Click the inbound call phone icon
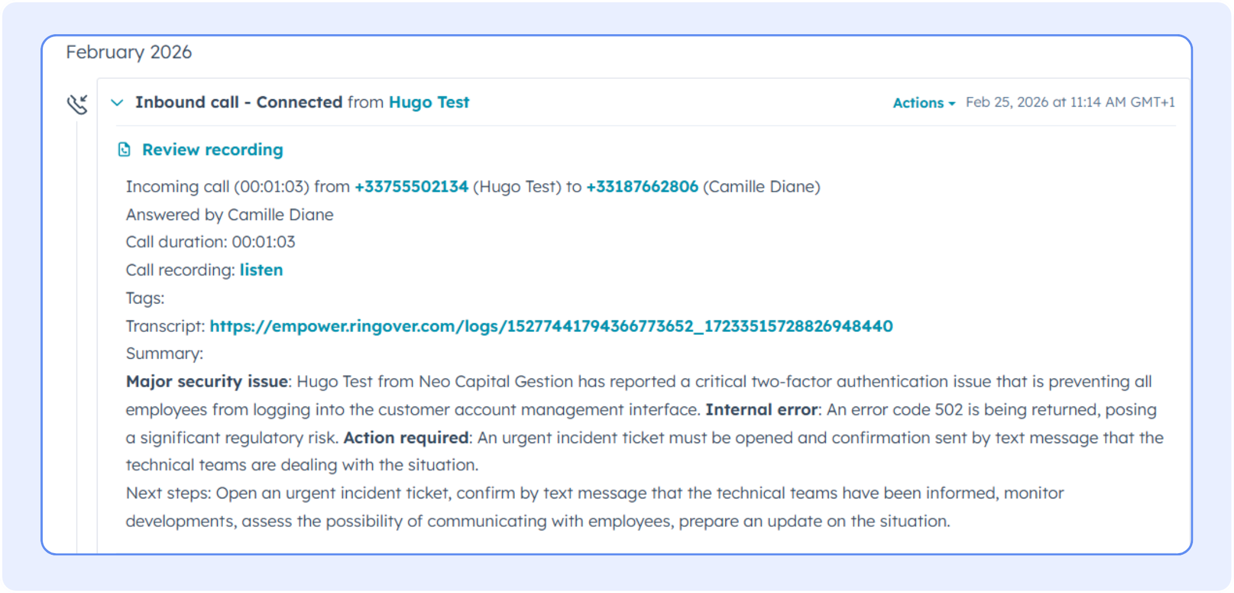 (78, 104)
